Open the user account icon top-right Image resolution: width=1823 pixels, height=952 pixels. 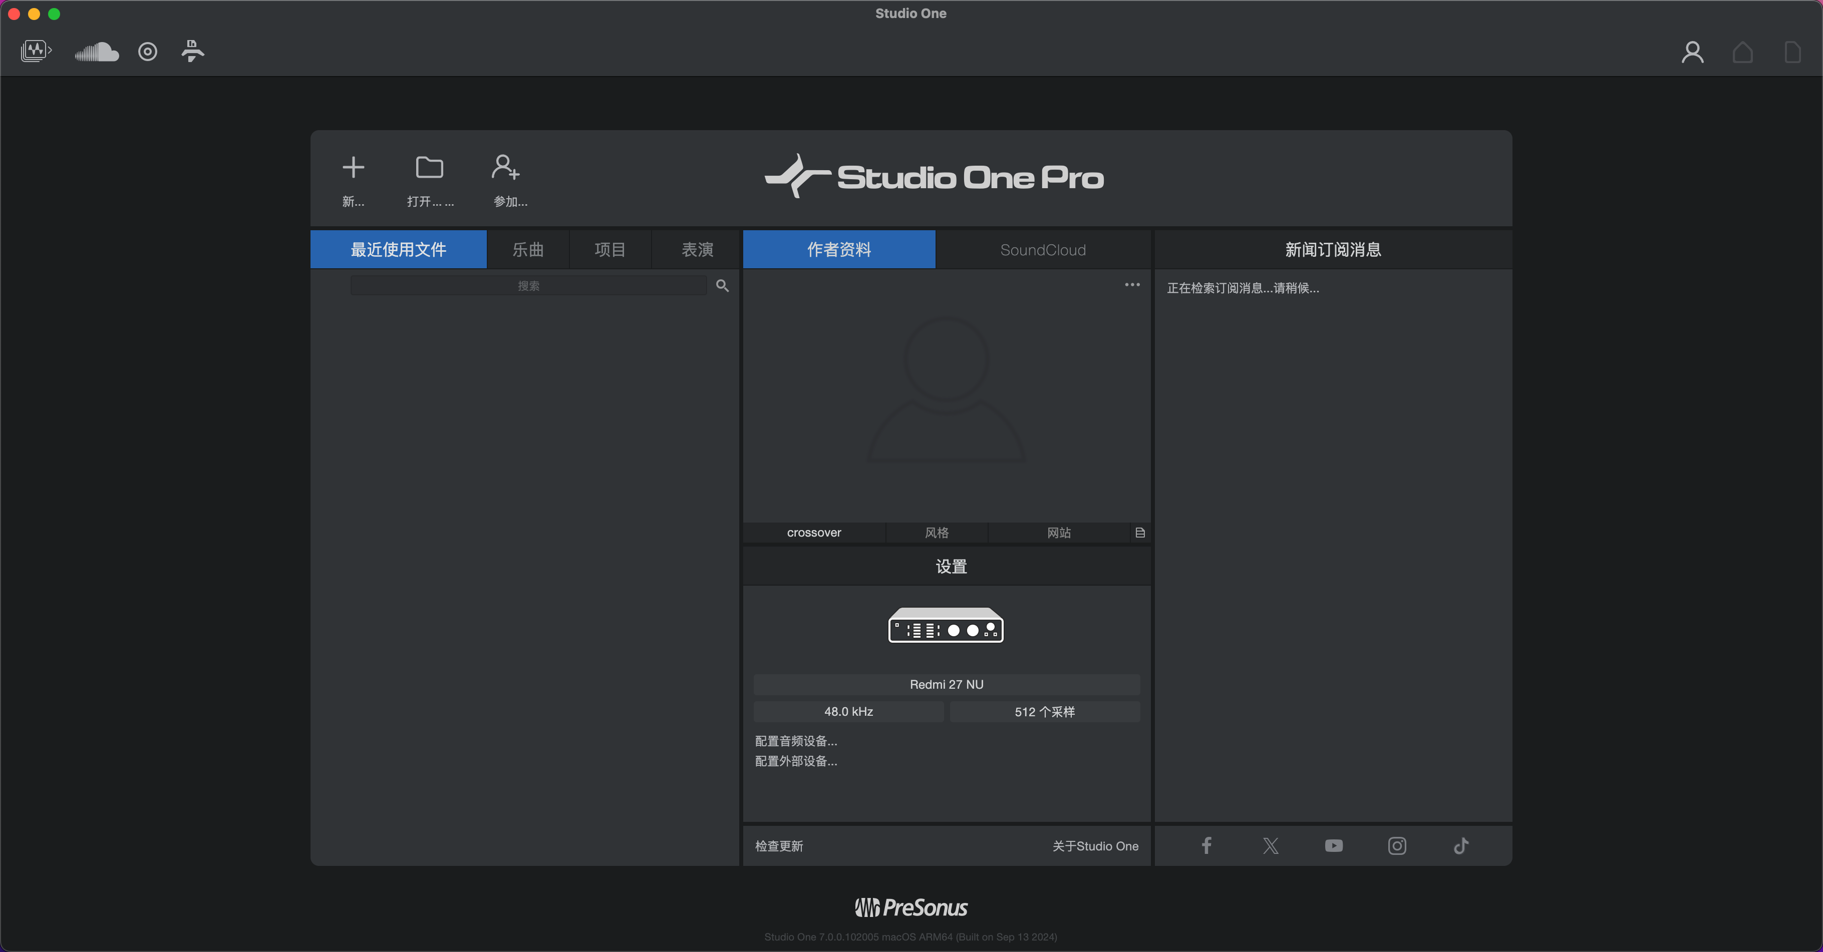(1692, 53)
